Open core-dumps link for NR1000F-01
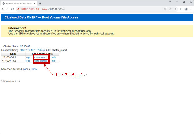 pos(41,57)
